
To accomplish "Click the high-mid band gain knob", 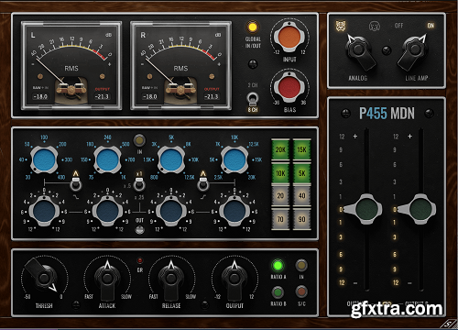I will (x=171, y=211).
